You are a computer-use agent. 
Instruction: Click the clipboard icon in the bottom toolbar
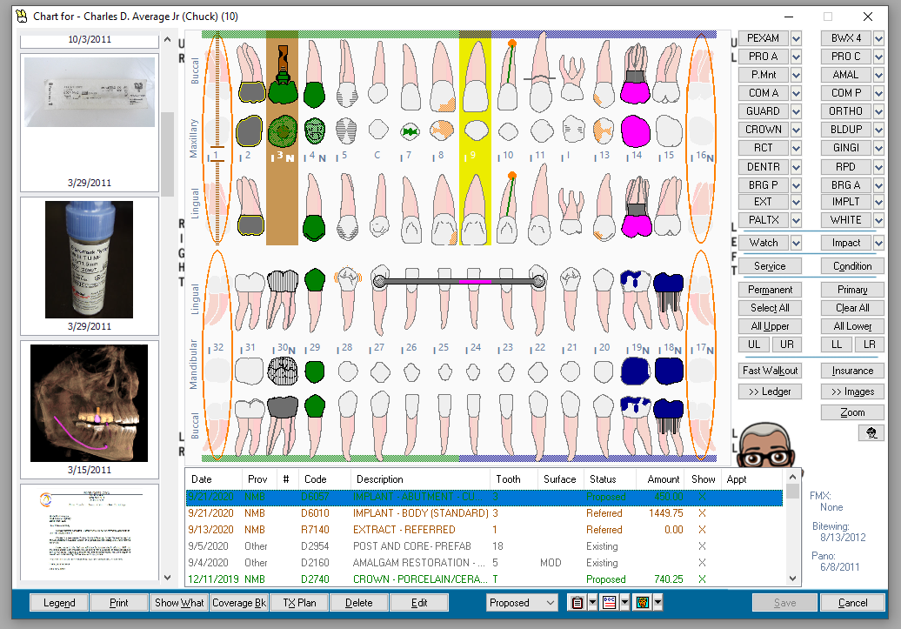tap(577, 602)
